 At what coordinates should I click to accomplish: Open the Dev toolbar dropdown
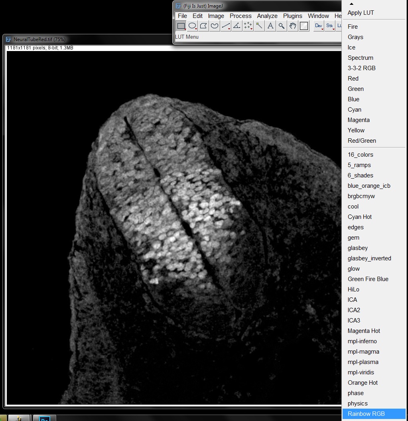pos(318,26)
